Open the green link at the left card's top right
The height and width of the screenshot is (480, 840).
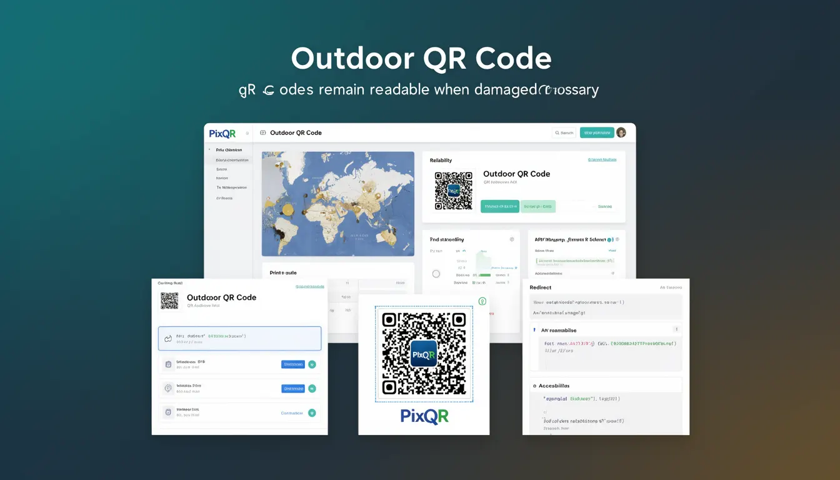pyautogui.click(x=309, y=286)
